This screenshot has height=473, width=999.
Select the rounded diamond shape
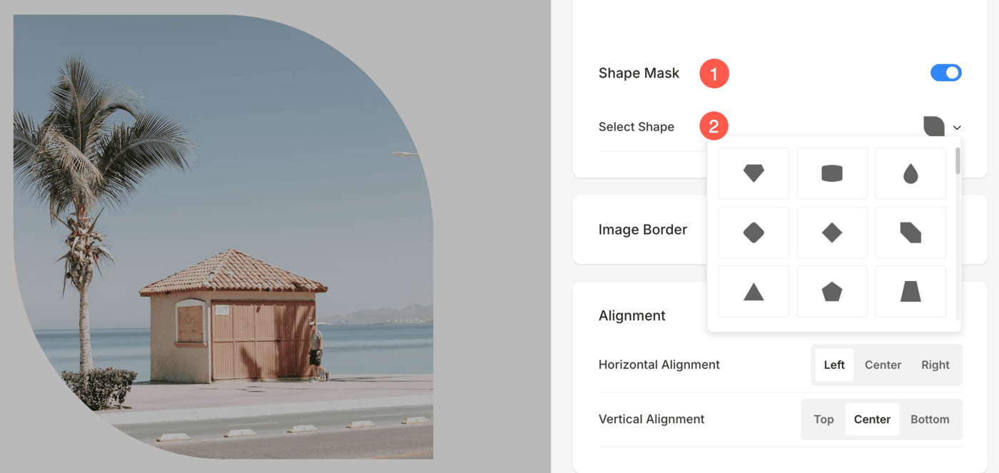(754, 233)
